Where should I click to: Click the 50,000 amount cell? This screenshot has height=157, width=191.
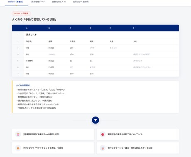point(51,48)
